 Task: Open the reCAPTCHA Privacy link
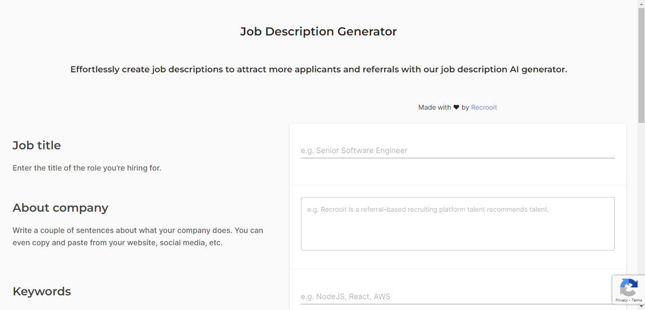(x=621, y=301)
